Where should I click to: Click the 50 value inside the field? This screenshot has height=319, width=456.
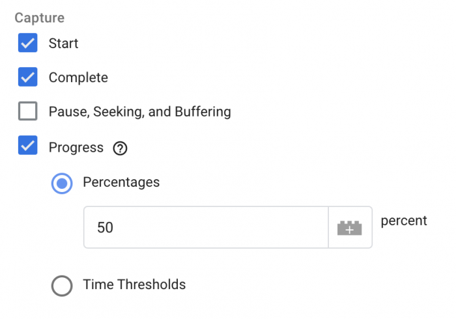105,227
